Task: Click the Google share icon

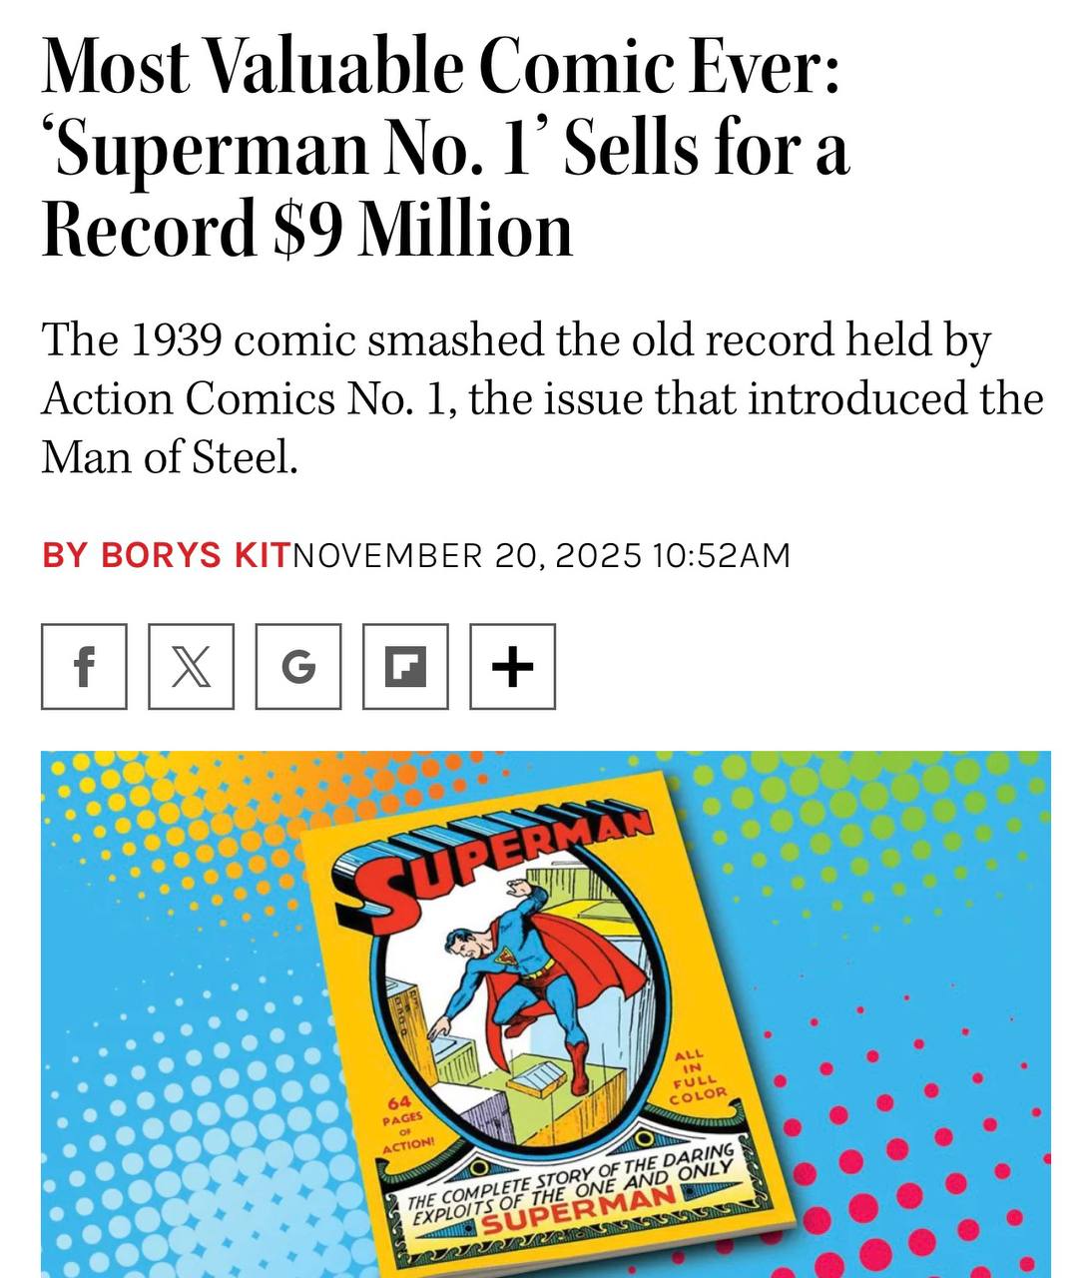Action: [297, 666]
